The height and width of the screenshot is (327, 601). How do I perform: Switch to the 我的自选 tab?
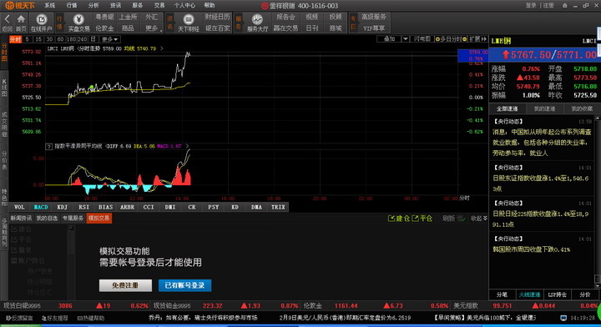click(x=47, y=219)
